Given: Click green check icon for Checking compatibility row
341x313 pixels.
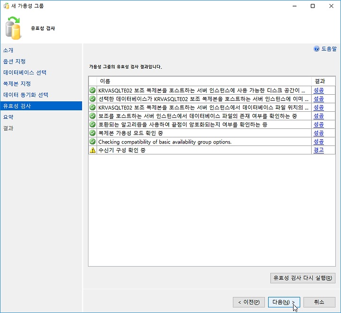Looking at the screenshot, I should pyautogui.click(x=93, y=142).
